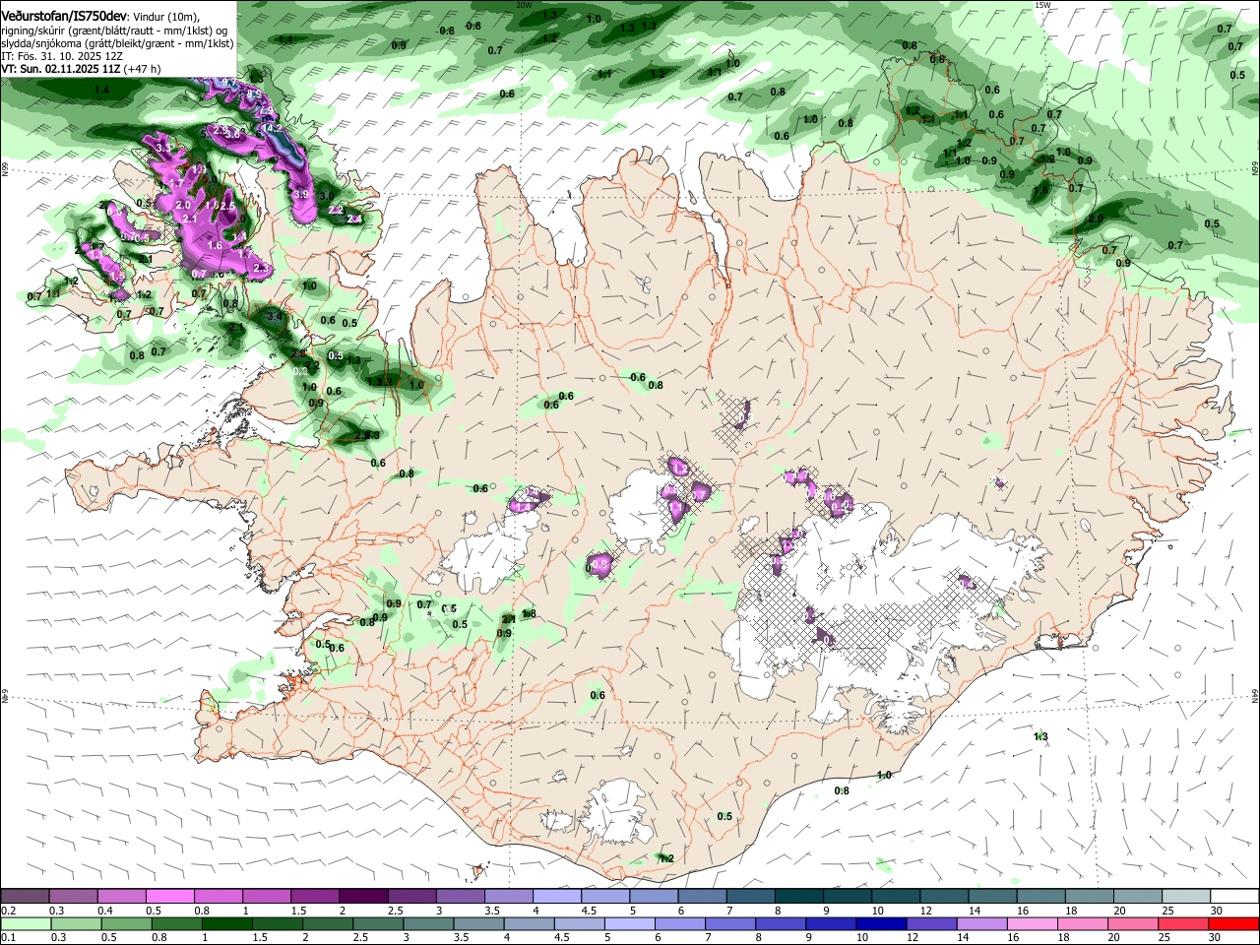Click the '15W' longitude label at the top
The height and width of the screenshot is (945, 1260).
(1042, 5)
